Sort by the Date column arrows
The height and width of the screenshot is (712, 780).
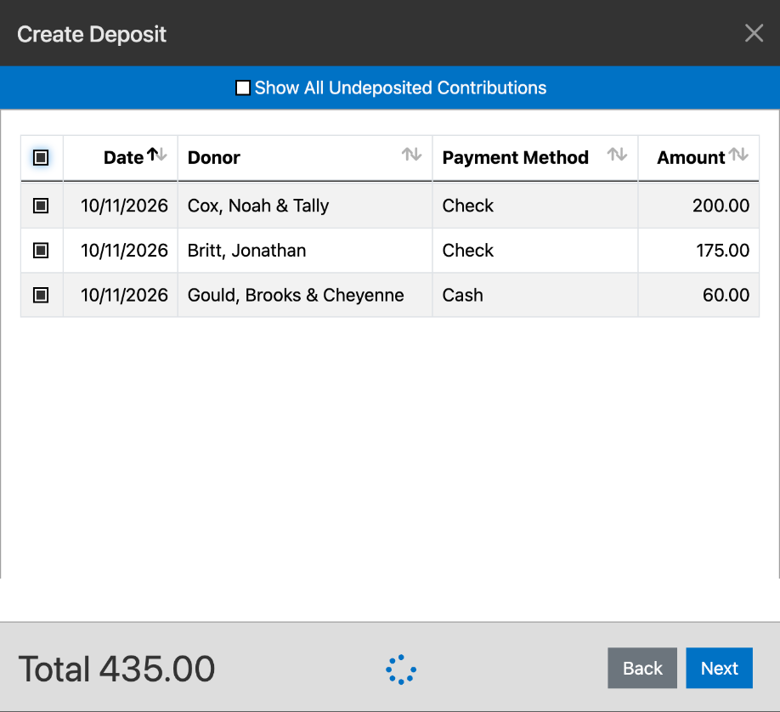click(x=157, y=155)
